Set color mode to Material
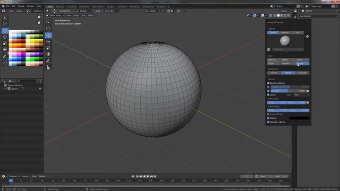 pyautogui.click(x=274, y=60)
